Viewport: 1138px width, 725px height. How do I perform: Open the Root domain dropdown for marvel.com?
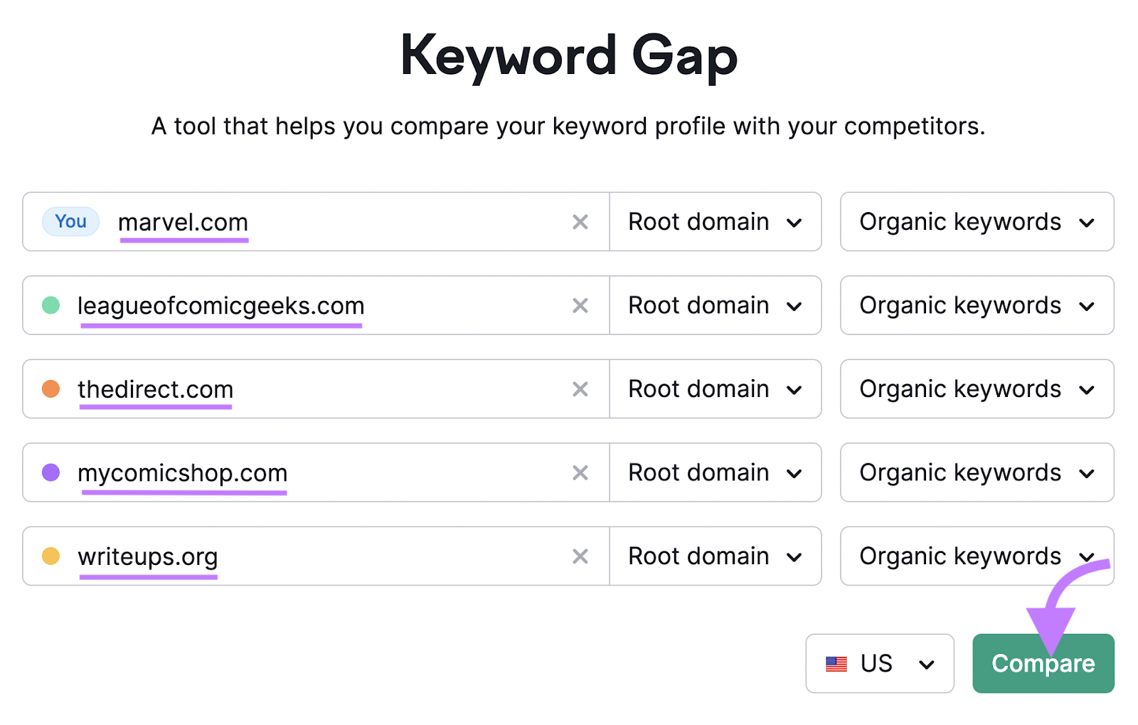[715, 222]
